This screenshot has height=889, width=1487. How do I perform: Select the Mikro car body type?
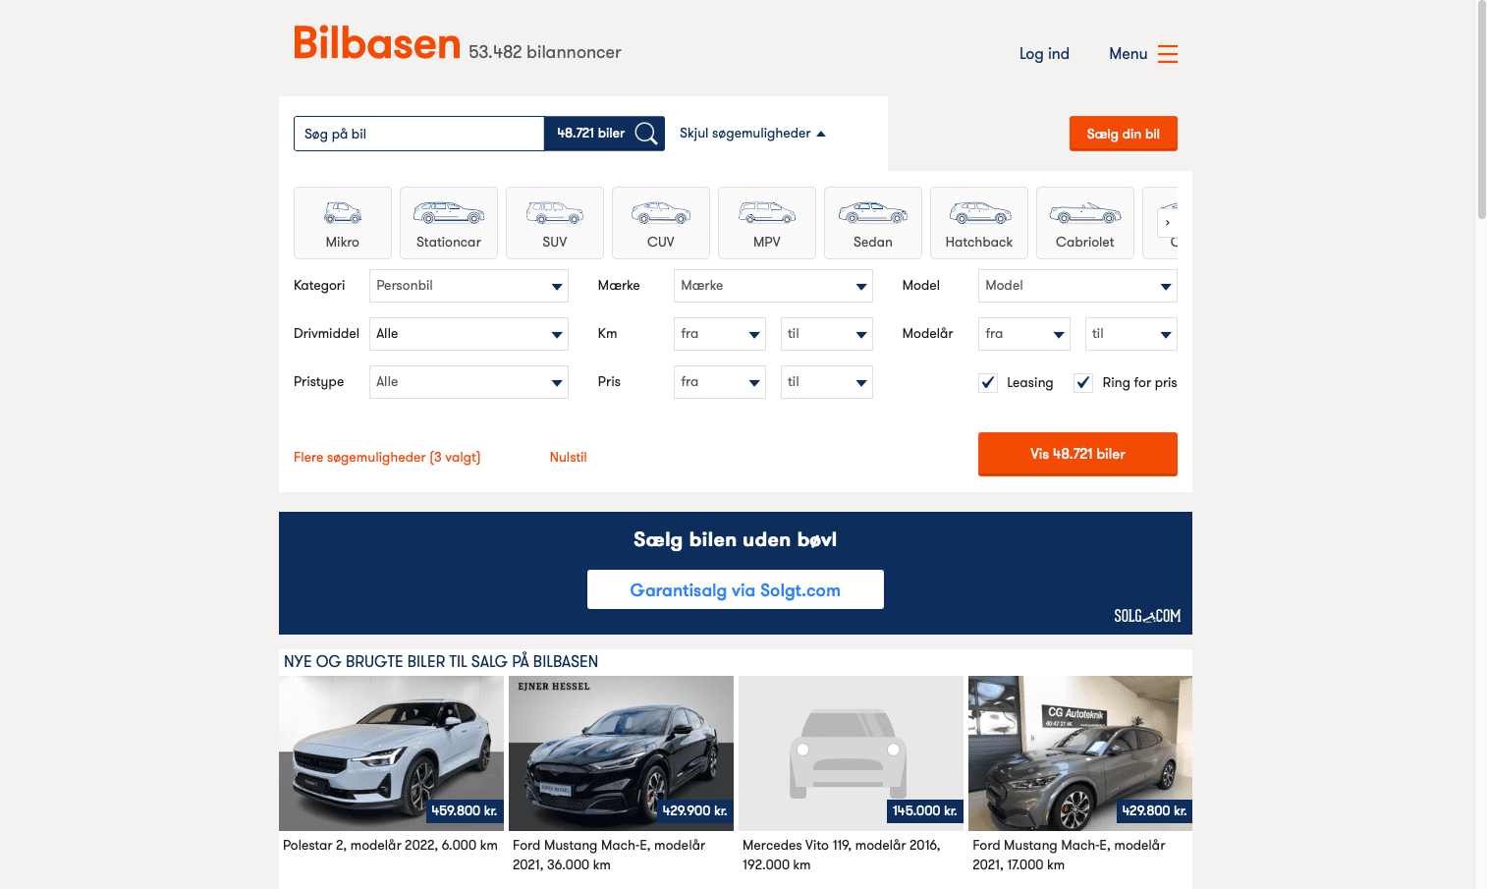pos(342,223)
